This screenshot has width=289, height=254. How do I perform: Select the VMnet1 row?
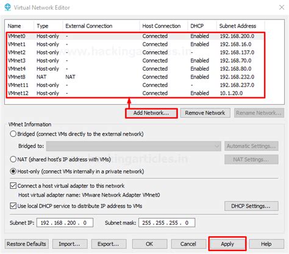click(135, 44)
